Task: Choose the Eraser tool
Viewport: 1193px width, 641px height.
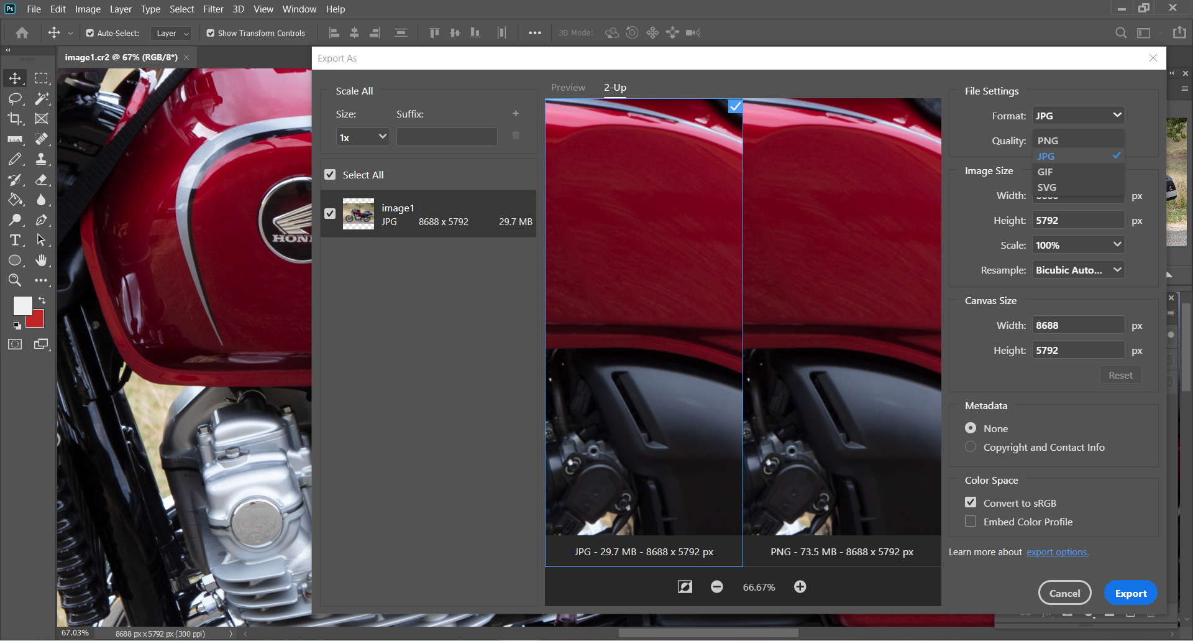Action: click(x=41, y=180)
